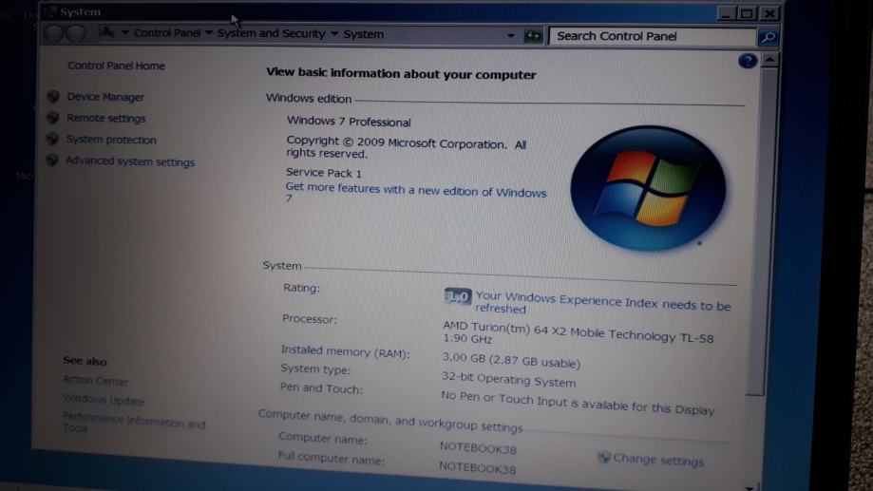873x491 pixels.
Task: Click the Windows 7 Professional text
Action: 349,122
